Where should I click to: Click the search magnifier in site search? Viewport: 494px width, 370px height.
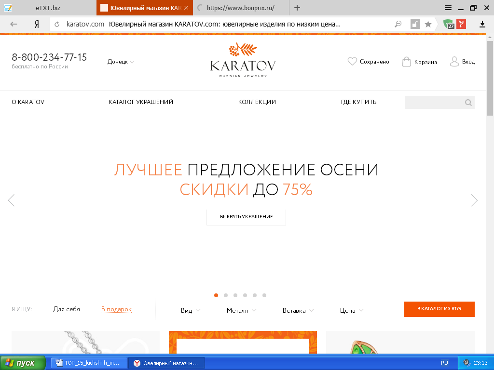click(x=468, y=103)
